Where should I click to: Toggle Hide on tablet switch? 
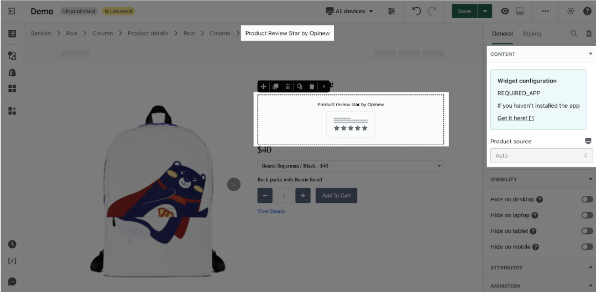[587, 231]
